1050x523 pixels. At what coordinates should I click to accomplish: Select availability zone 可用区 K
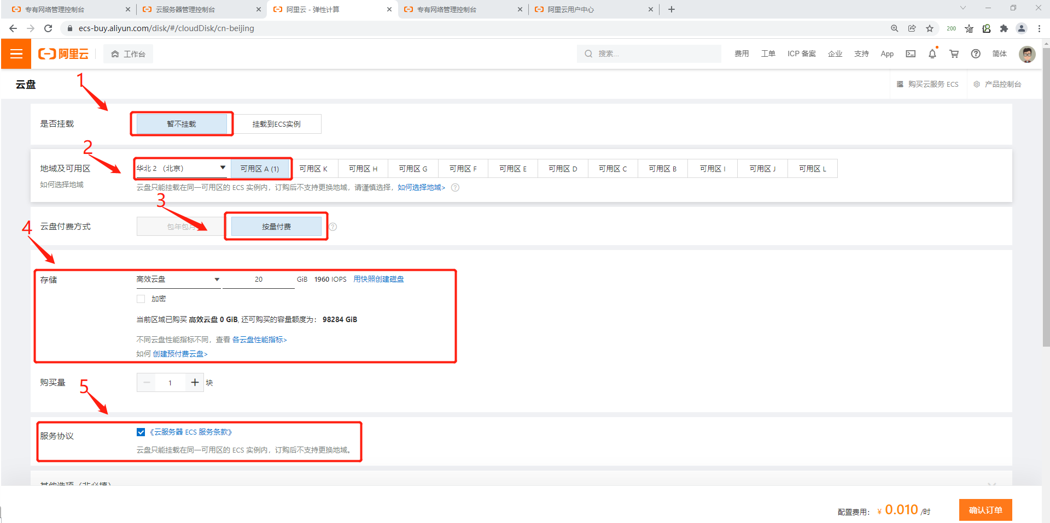pos(313,169)
